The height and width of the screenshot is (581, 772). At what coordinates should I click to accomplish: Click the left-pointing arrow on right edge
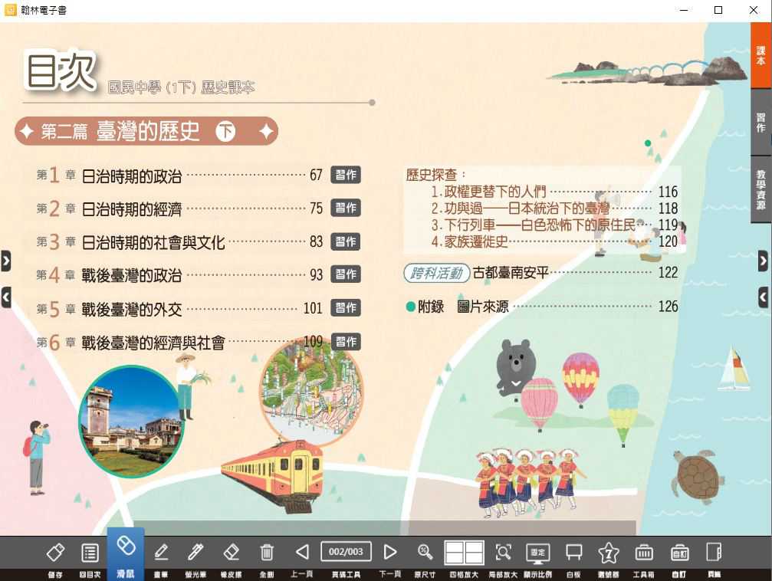point(763,297)
